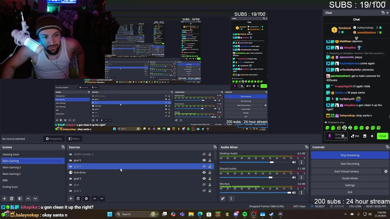Click Stop Streaming button
Image resolution: width=390 pixels, height=219 pixels.
pos(350,155)
